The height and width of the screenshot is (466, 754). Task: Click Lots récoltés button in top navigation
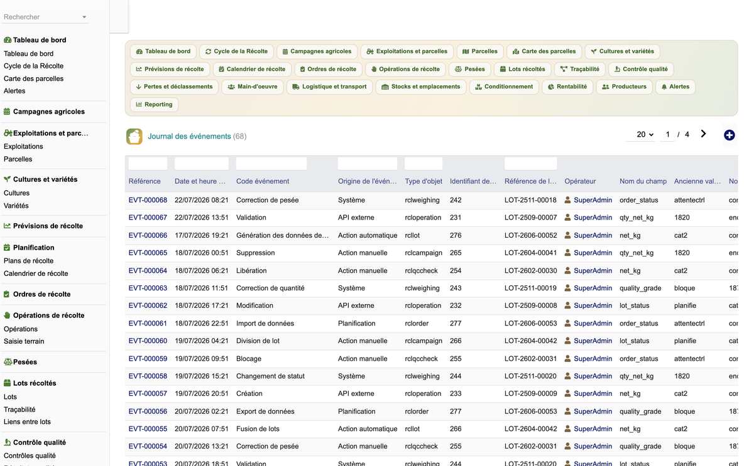pyautogui.click(x=523, y=69)
